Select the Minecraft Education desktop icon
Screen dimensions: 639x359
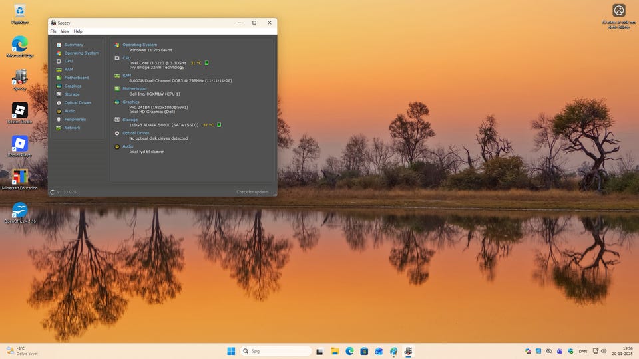pos(20,178)
